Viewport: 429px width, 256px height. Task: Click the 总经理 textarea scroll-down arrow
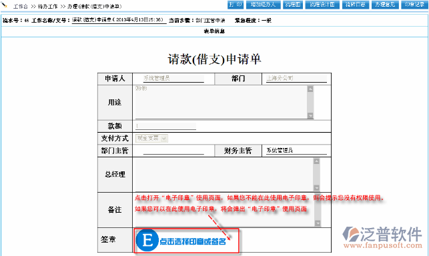[316, 188]
